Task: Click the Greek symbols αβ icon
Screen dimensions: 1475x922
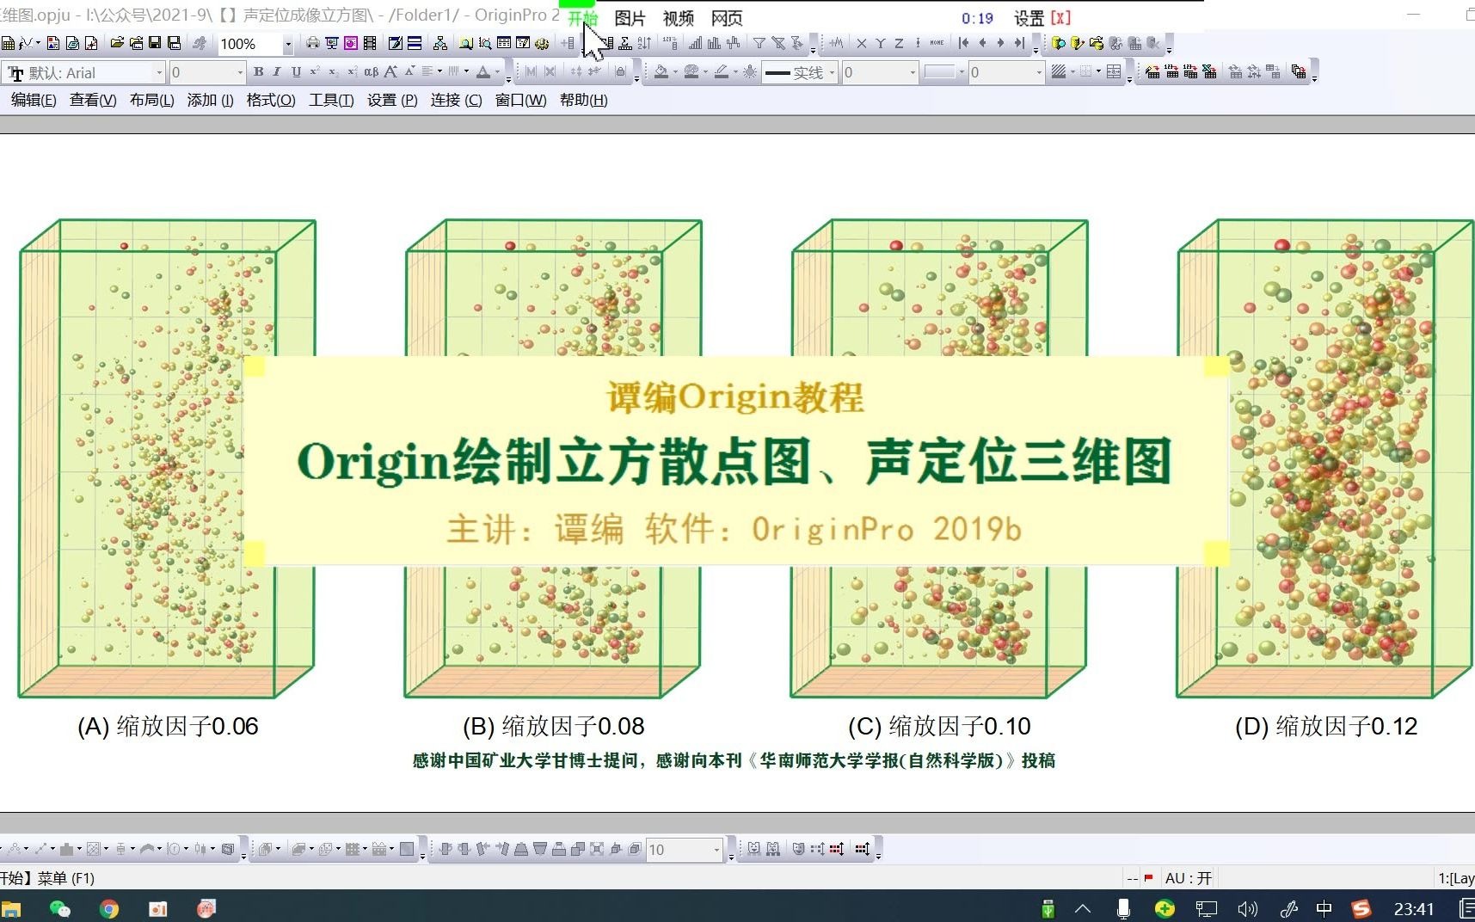Action: point(371,72)
